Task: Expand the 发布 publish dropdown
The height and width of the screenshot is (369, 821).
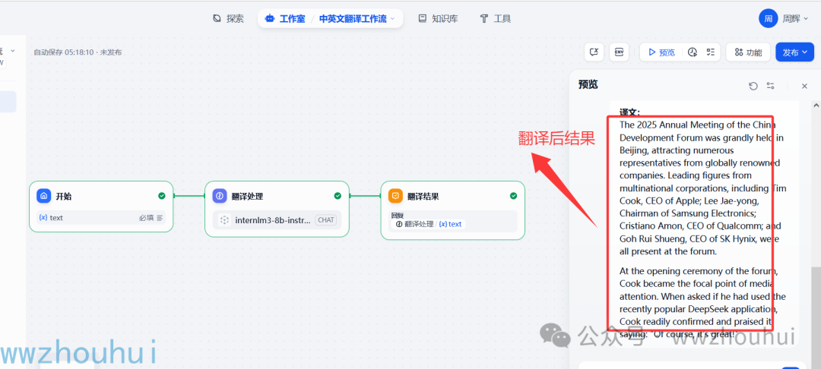Action: coord(795,52)
